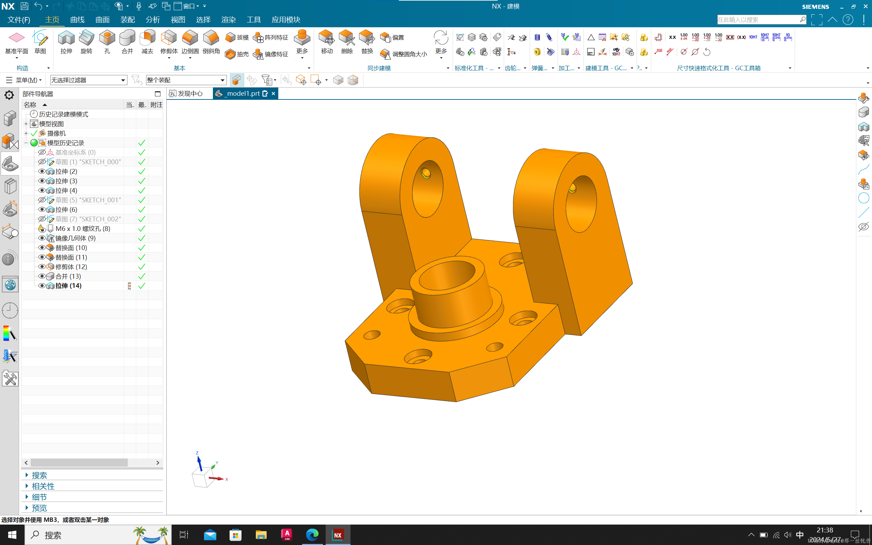Select the 替换 (Replace Face) tool
Viewport: 872px width, 545px height.
click(367, 42)
